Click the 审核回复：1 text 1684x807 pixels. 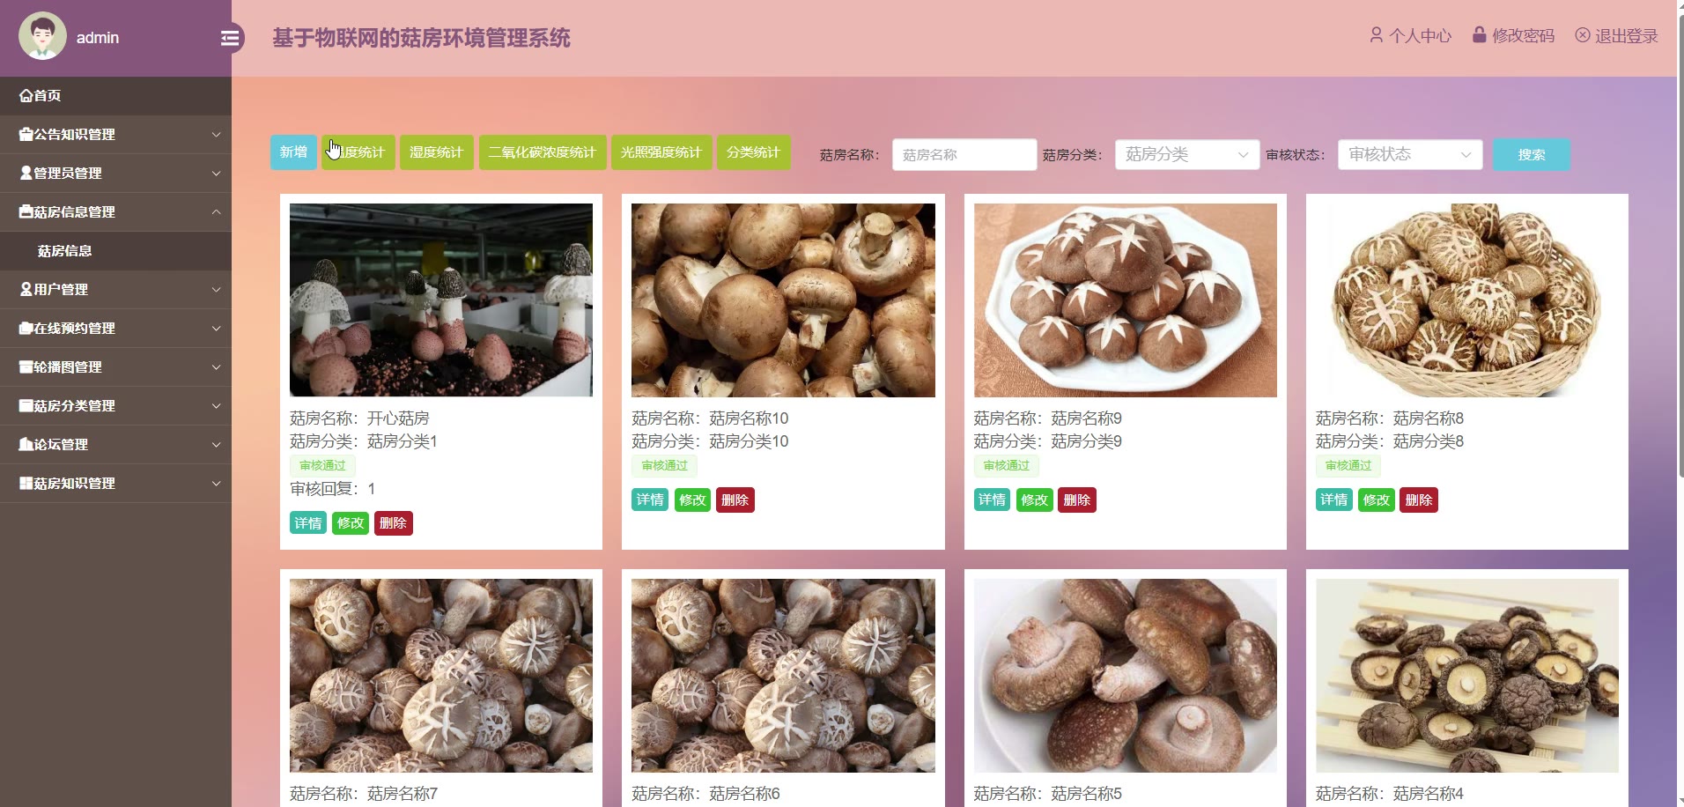333,490
